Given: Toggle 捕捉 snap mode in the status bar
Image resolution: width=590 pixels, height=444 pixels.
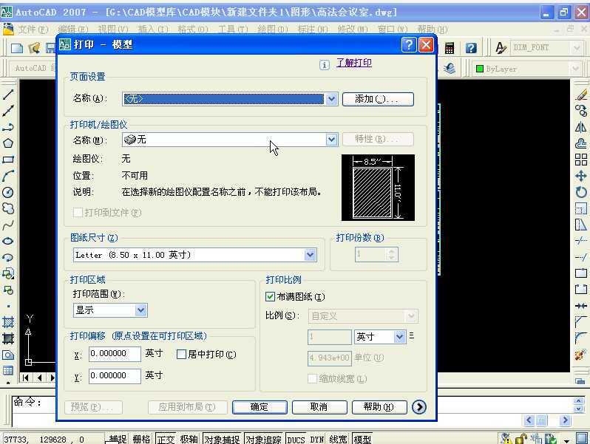Looking at the screenshot, I should (118, 439).
